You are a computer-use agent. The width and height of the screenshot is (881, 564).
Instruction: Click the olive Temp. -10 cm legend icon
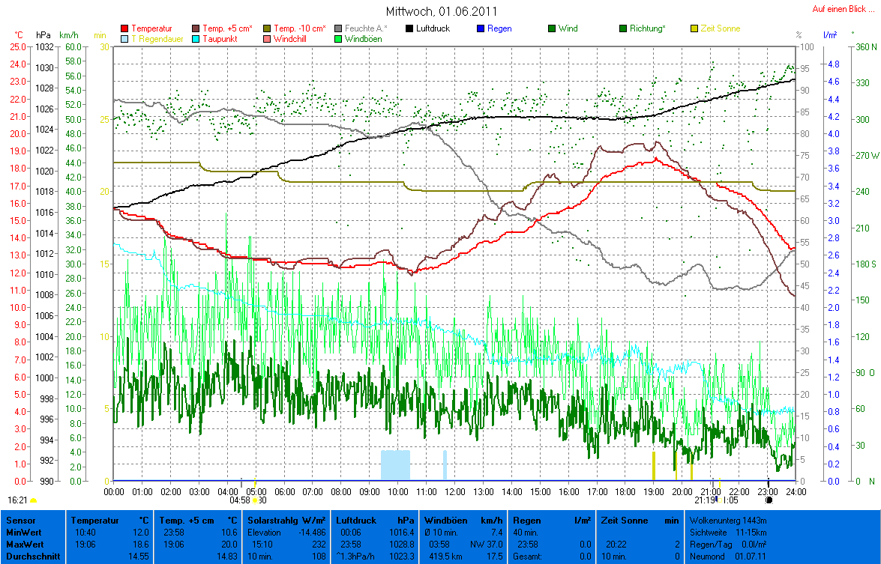click(267, 28)
